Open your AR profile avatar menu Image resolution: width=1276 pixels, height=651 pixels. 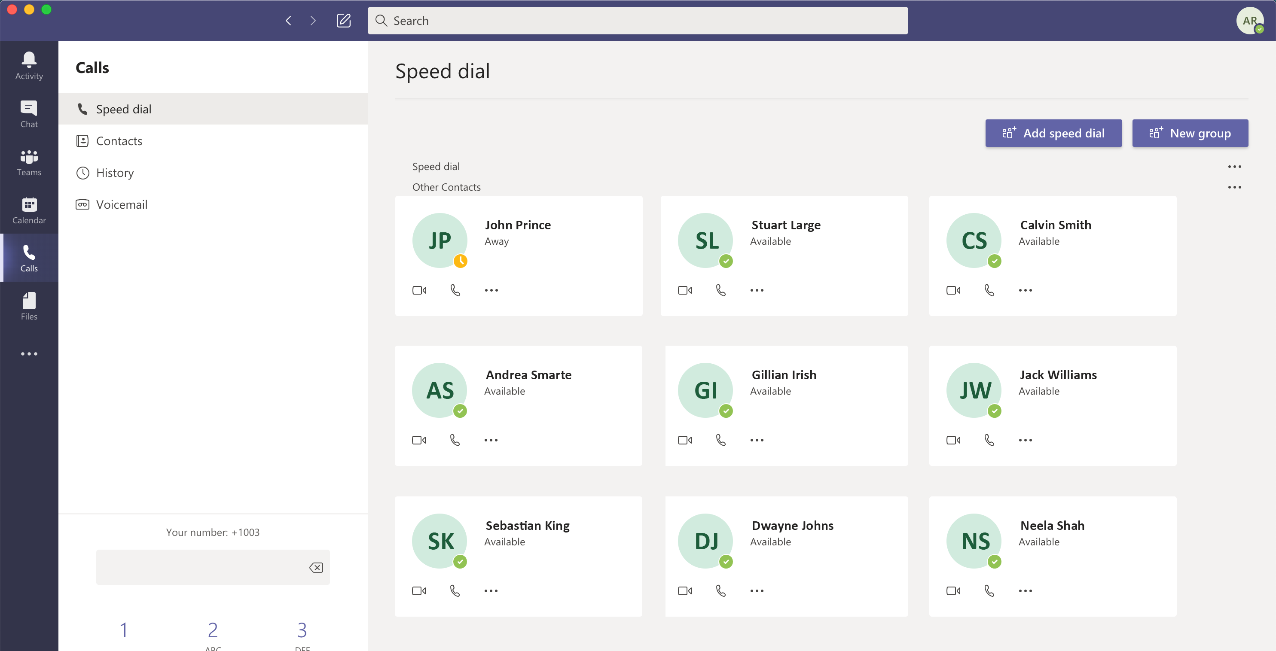(1249, 20)
